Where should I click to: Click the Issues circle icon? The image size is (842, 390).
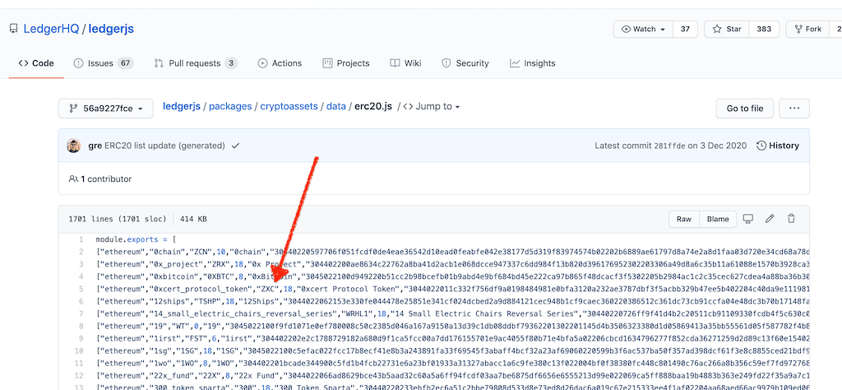(x=78, y=63)
